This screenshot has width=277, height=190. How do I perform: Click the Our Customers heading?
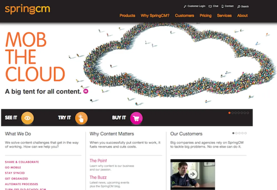click(186, 134)
